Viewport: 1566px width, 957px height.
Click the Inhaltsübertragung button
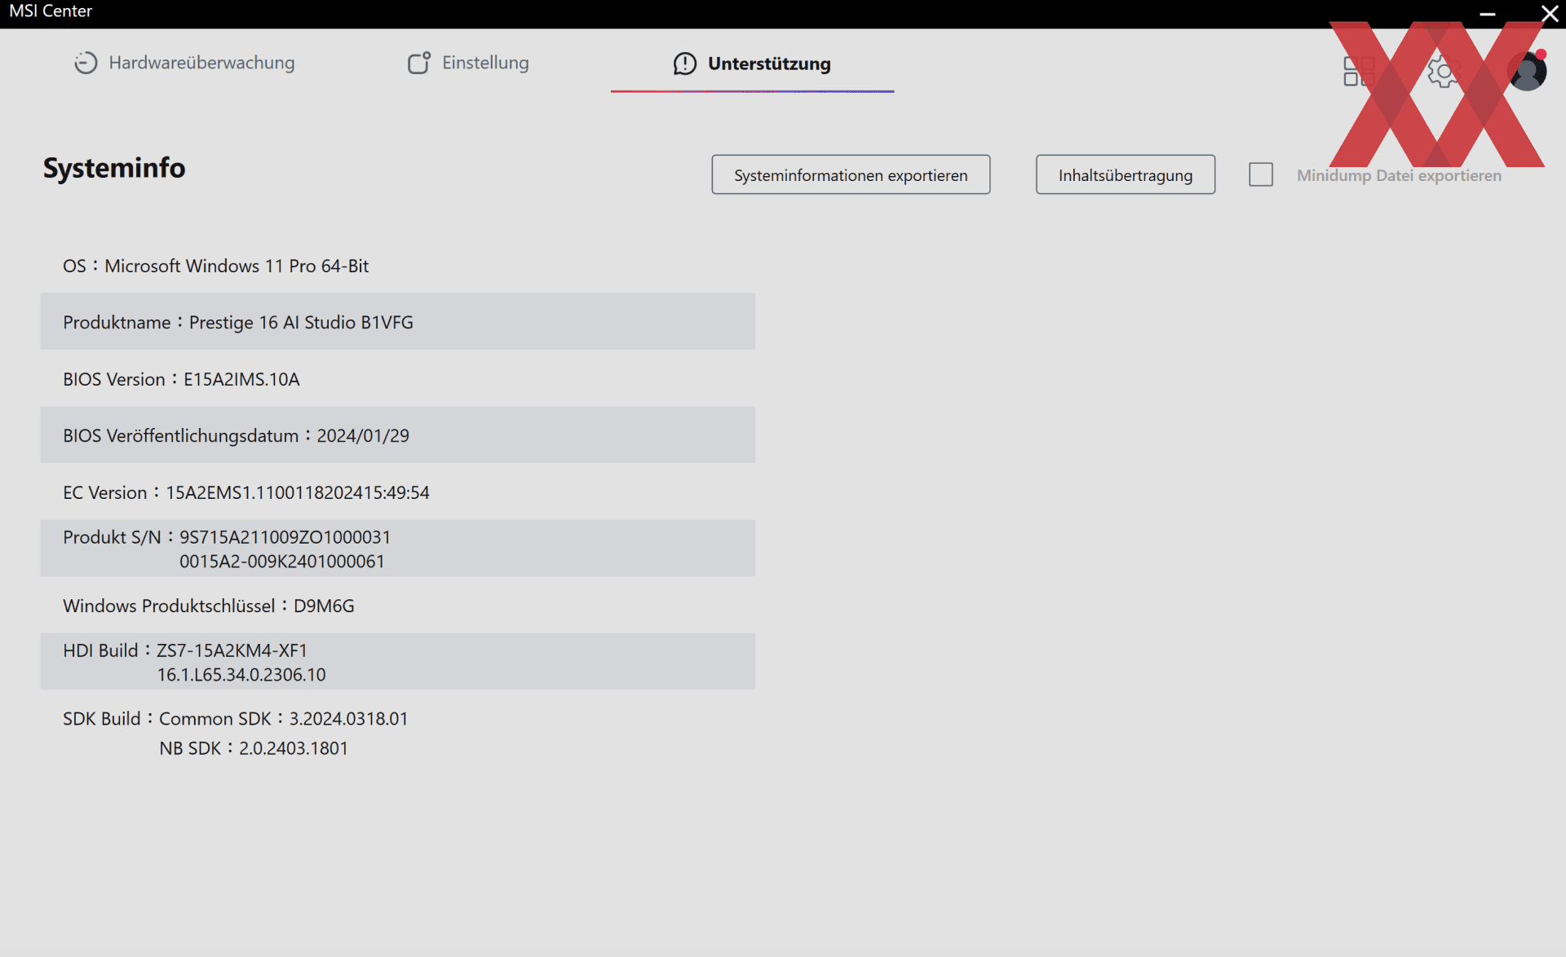click(1126, 174)
